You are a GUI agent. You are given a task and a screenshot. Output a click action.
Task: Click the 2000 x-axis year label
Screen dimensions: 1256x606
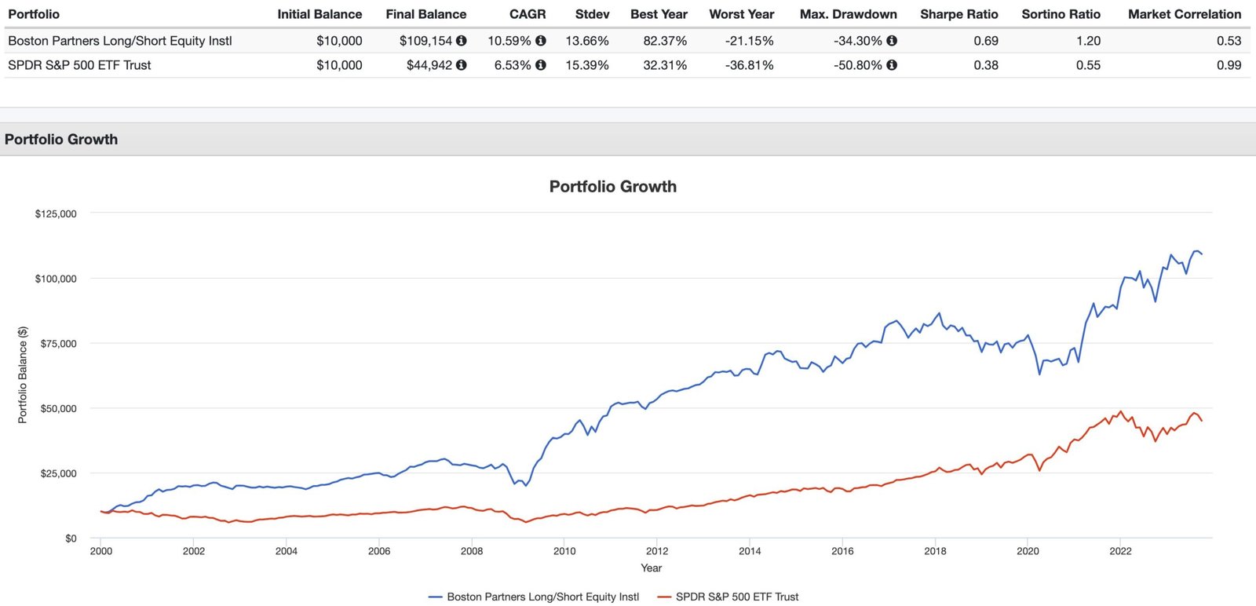[101, 551]
